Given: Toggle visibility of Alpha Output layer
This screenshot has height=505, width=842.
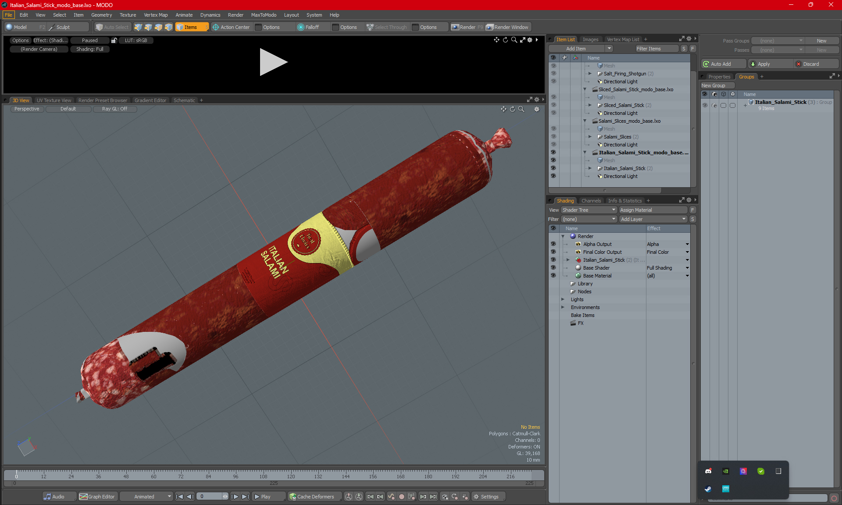Looking at the screenshot, I should pyautogui.click(x=553, y=244).
